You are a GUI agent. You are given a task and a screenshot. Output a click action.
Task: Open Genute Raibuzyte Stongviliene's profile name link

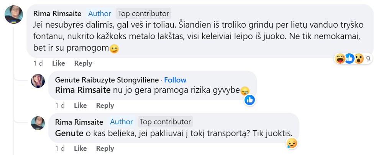tap(107, 80)
